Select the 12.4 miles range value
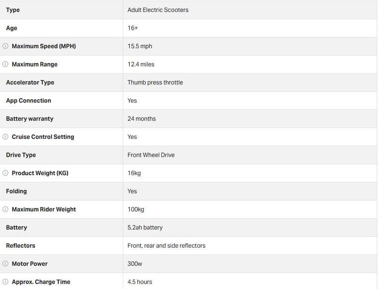Viewport: 382px width, 289px height. point(141,64)
